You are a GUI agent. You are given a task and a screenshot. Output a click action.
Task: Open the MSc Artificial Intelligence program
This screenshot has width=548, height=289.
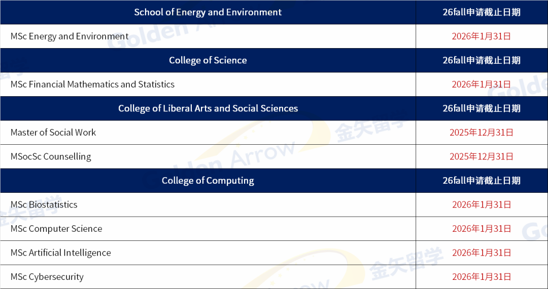pyautogui.click(x=61, y=253)
